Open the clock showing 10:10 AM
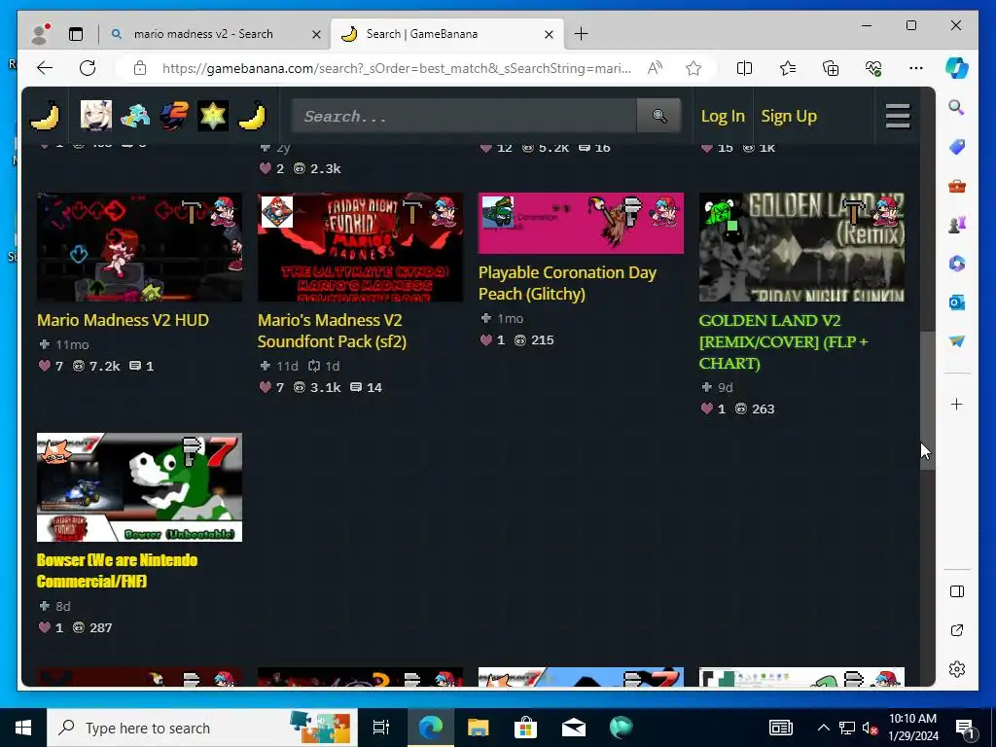Viewport: 996px width, 747px height. click(x=912, y=728)
